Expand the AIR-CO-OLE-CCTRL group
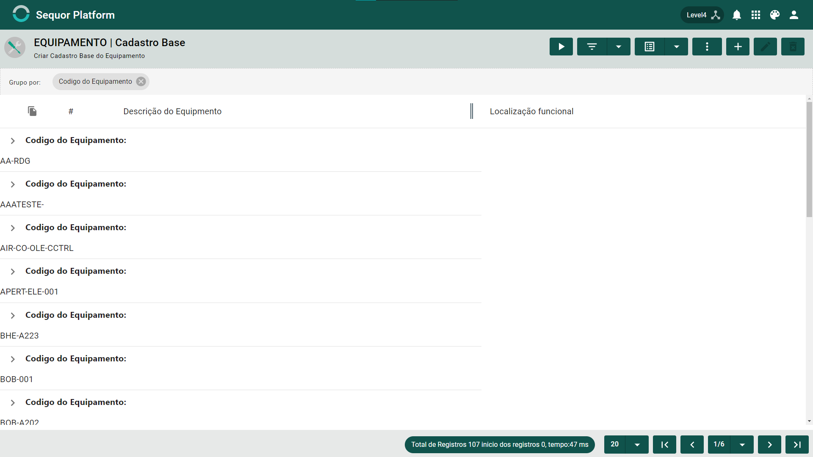813x457 pixels. 13,228
